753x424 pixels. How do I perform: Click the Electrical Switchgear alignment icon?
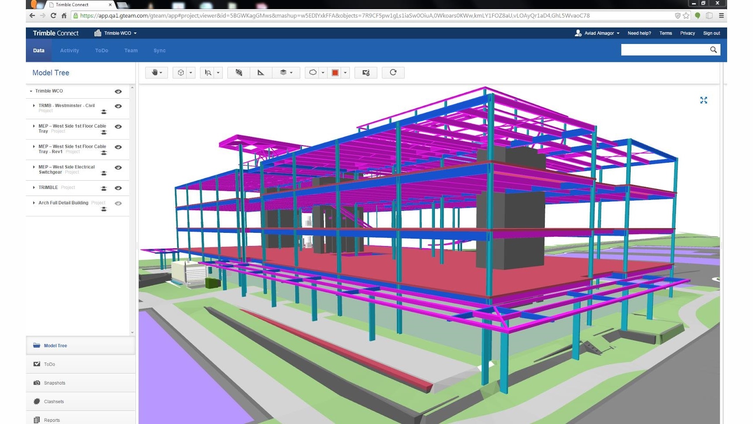click(x=104, y=173)
